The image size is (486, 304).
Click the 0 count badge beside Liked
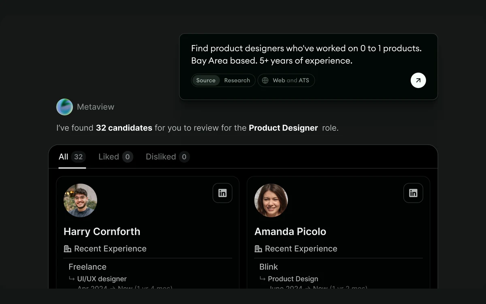[x=128, y=157]
